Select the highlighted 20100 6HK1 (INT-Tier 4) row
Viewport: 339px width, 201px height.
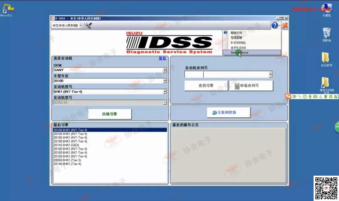(110, 130)
